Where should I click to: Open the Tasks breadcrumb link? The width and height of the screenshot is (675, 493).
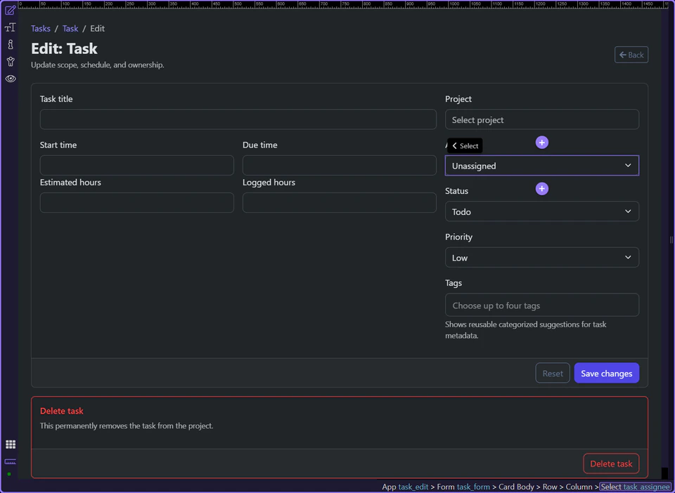40,28
